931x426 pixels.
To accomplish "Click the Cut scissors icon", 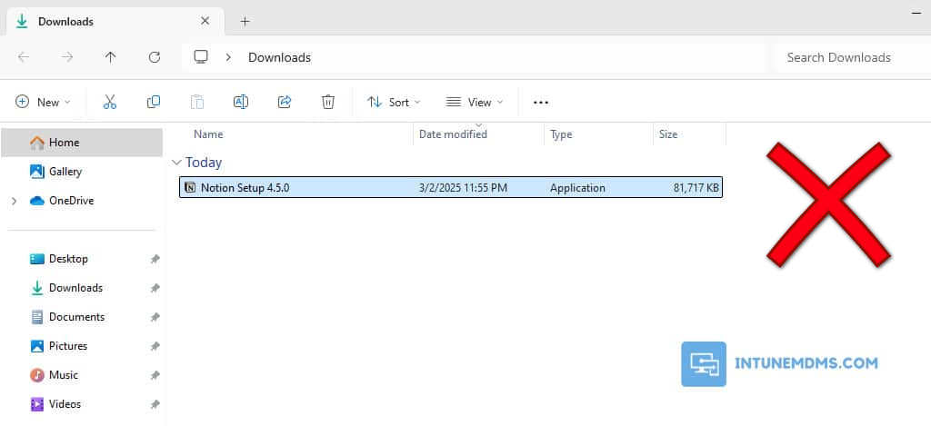I will 110,102.
